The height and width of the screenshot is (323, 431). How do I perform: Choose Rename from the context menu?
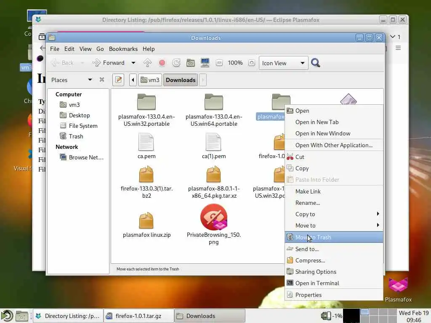click(x=334, y=203)
